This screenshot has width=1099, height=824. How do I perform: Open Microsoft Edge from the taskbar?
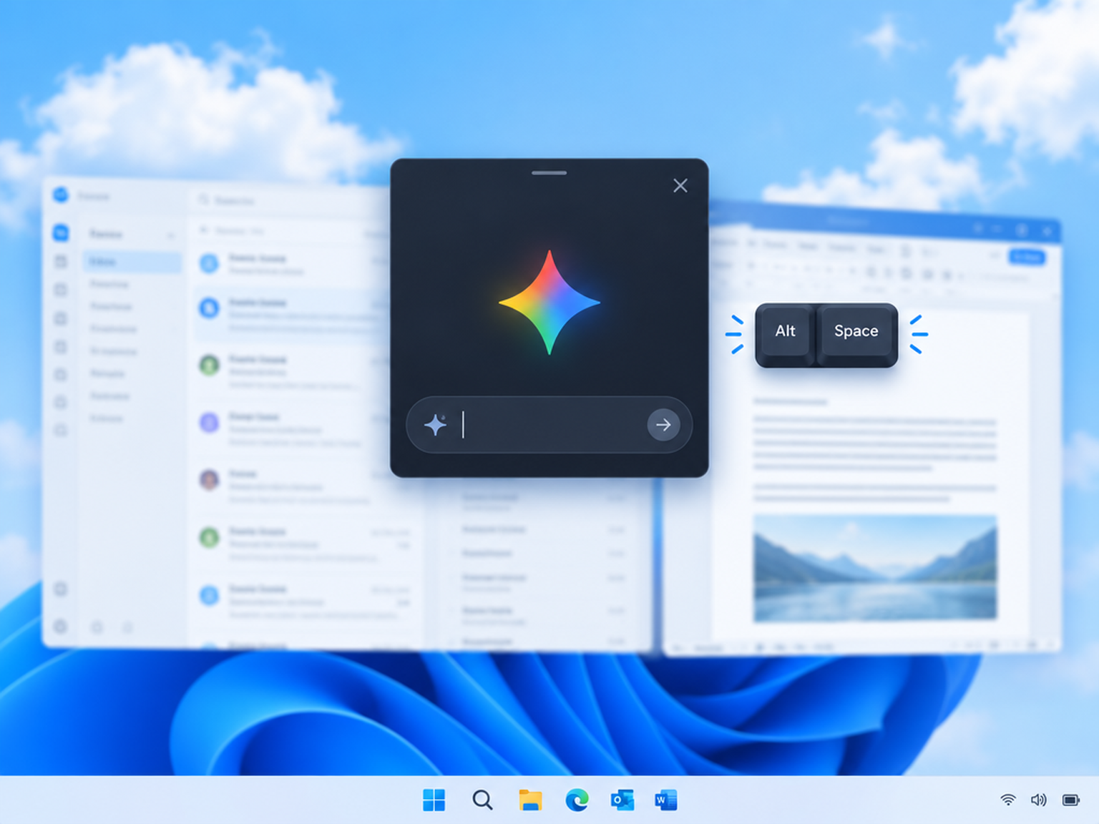pyautogui.click(x=577, y=800)
